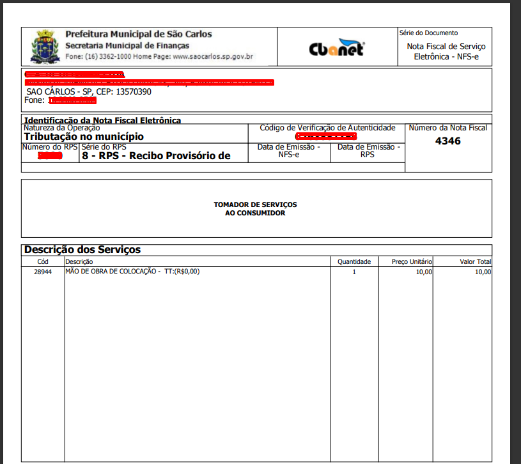
Task: Click the 'Cód' column header
Action: click(43, 262)
